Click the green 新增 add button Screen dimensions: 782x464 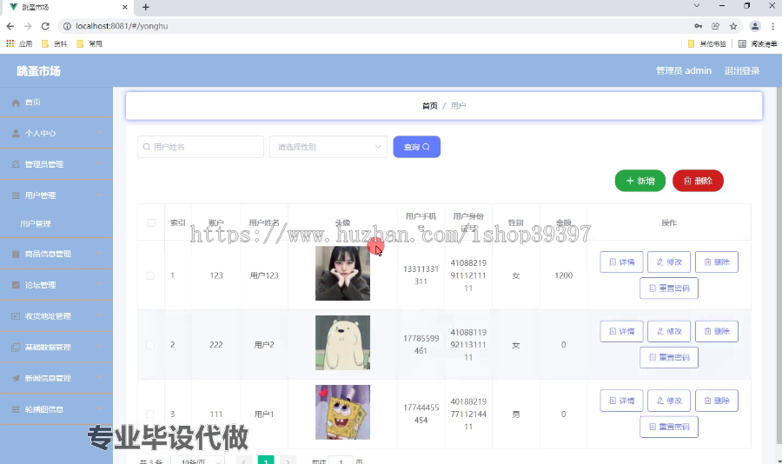[x=640, y=181]
